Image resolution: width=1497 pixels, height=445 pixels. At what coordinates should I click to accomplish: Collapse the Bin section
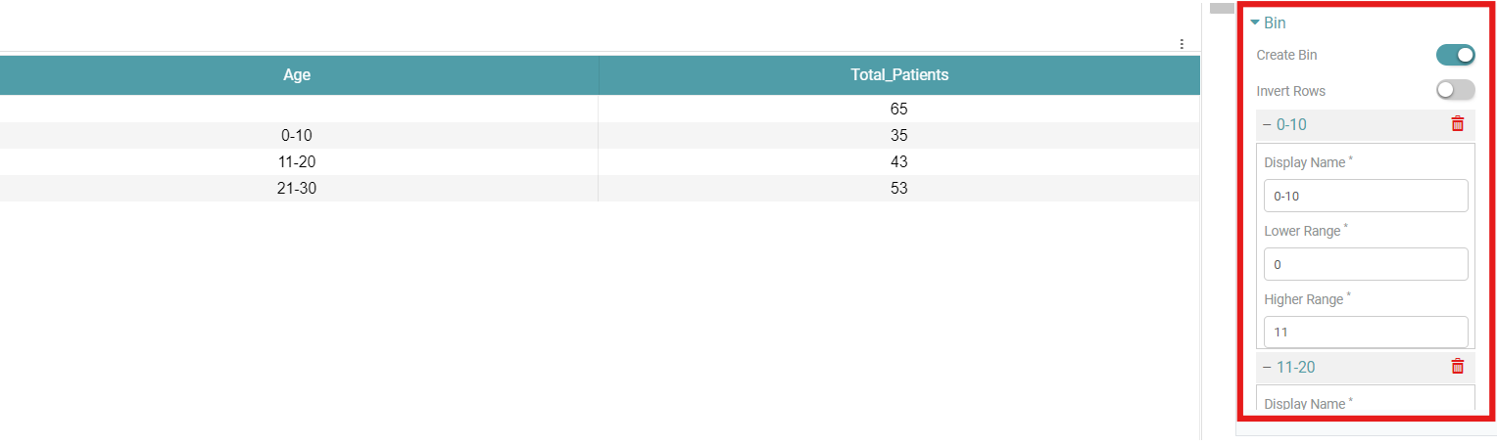[1255, 22]
